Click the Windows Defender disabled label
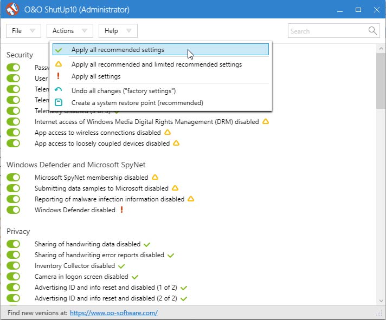 (x=75, y=210)
